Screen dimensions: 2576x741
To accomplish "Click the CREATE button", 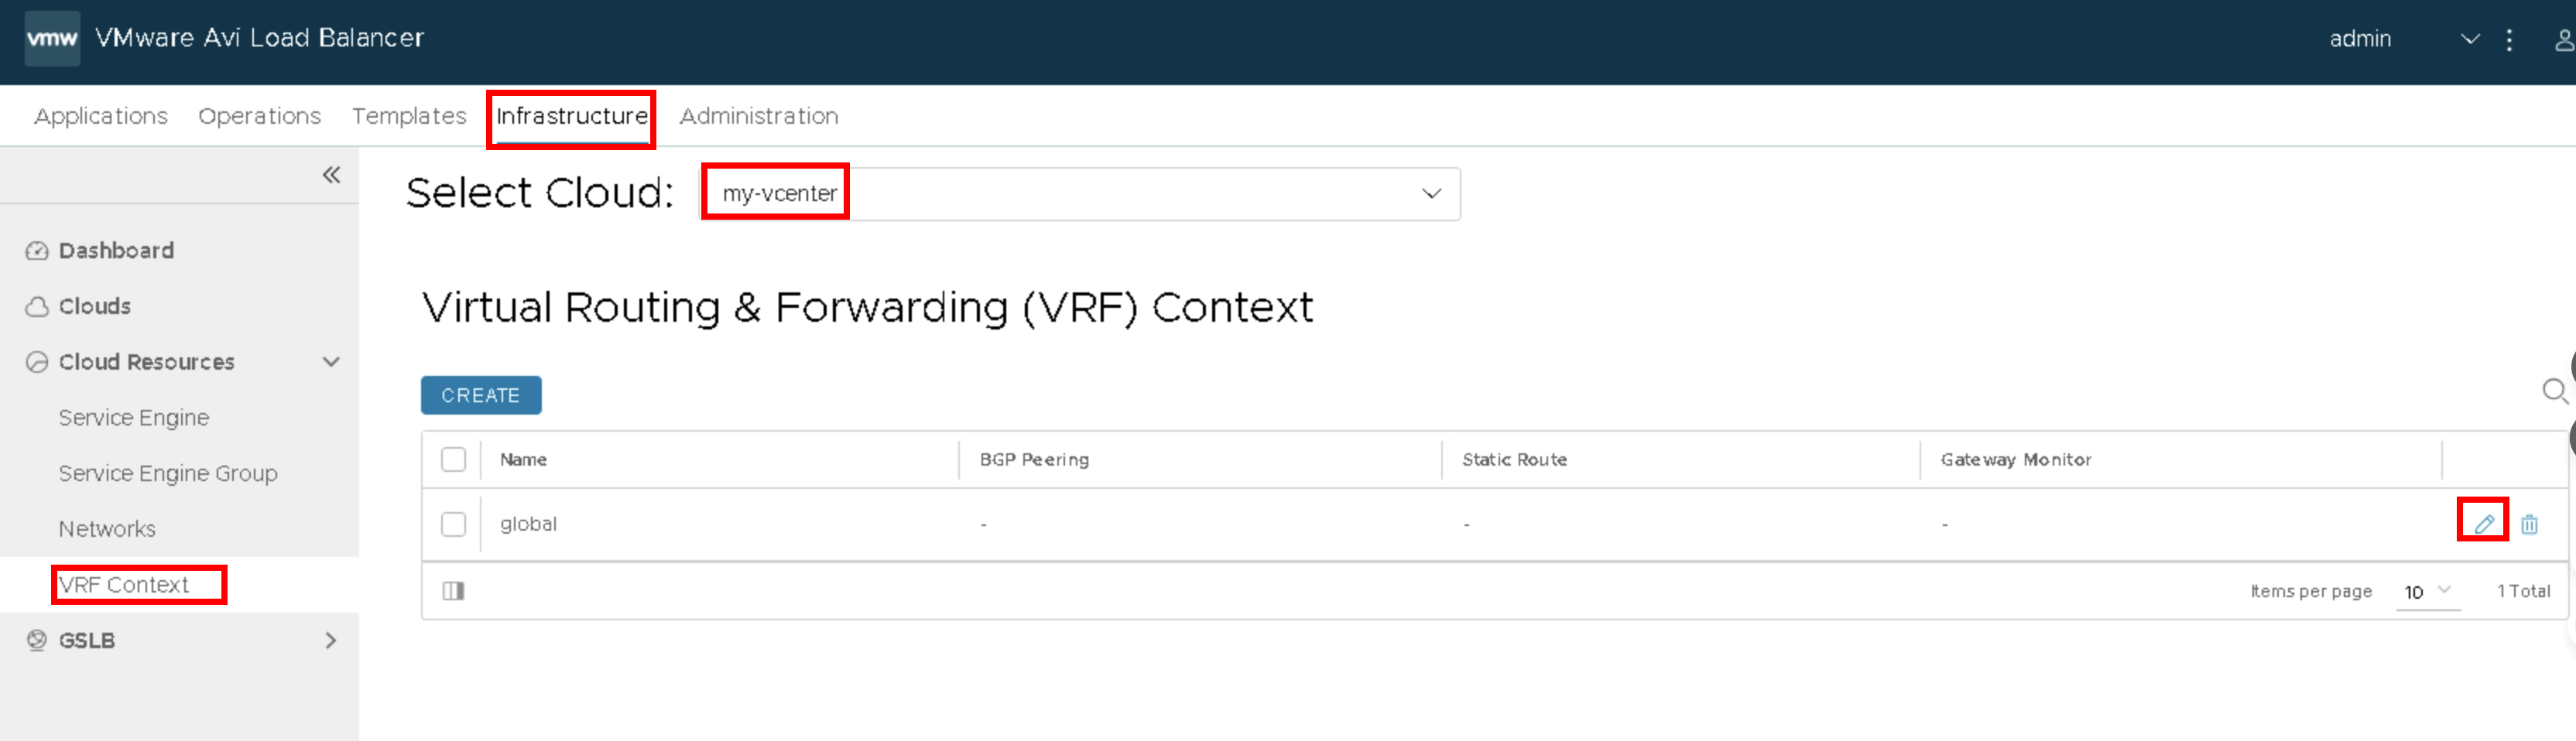I will click(481, 395).
